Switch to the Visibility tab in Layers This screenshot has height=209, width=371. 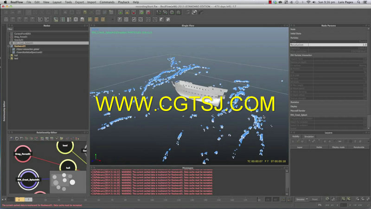point(296,137)
